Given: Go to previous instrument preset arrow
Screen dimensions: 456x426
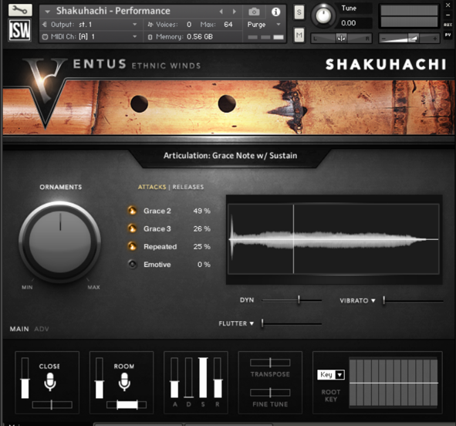Looking at the screenshot, I should (x=221, y=12).
